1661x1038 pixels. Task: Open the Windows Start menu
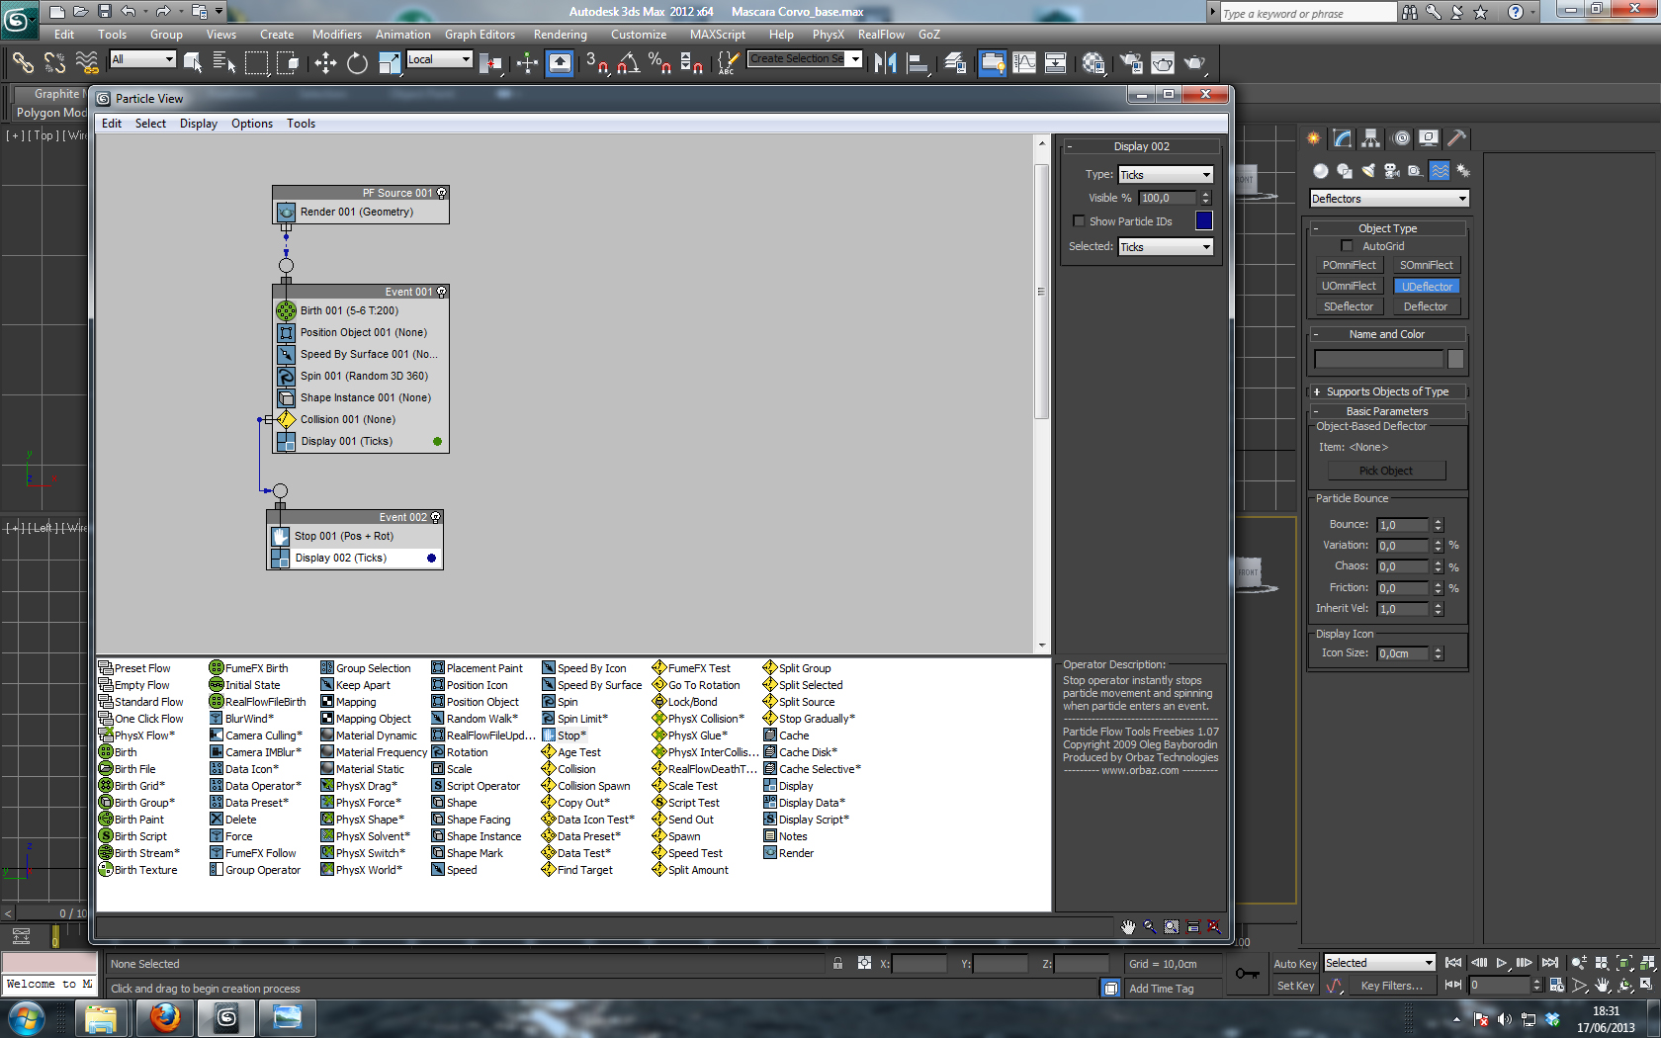pyautogui.click(x=26, y=1017)
